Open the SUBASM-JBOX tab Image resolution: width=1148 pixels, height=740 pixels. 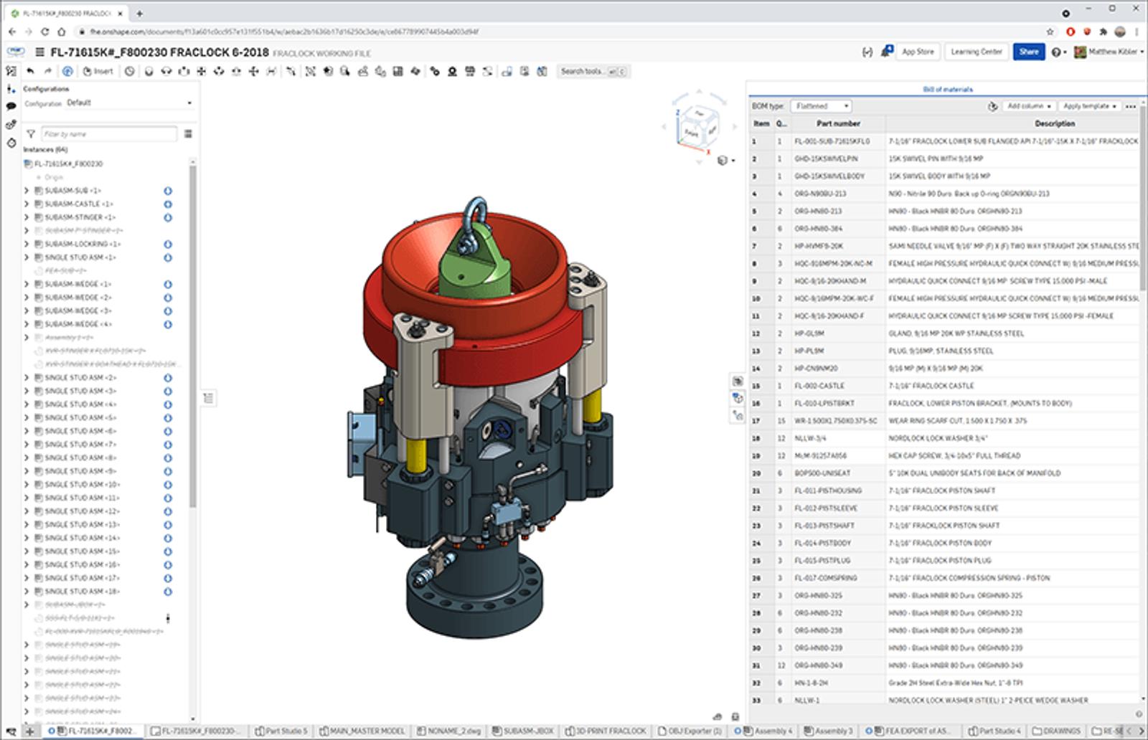click(522, 731)
